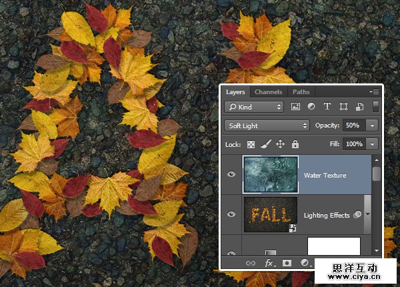The width and height of the screenshot is (400, 287).
Task: Select the Water Texture layer thumbnail
Action: click(x=271, y=175)
